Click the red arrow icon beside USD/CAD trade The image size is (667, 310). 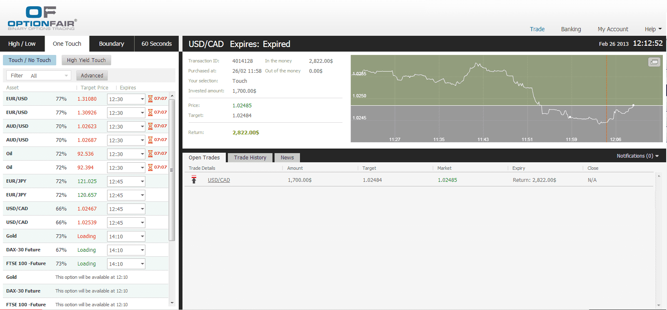tap(194, 180)
